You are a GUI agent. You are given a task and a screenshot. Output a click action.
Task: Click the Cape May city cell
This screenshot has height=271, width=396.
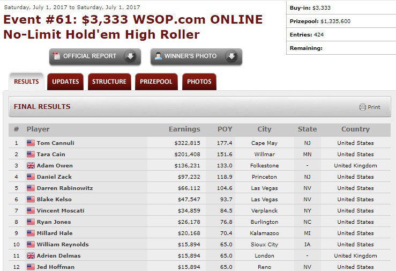(x=264, y=143)
